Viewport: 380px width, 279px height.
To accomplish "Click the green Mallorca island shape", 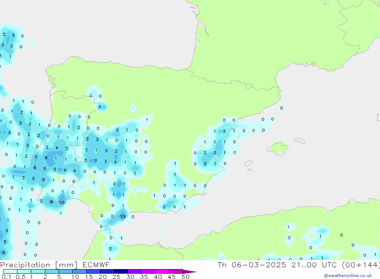I will [x=278, y=148].
